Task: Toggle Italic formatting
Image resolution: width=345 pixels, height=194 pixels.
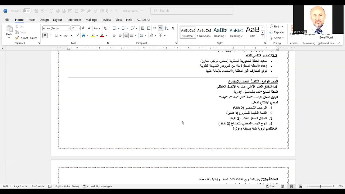Action: (51, 35)
